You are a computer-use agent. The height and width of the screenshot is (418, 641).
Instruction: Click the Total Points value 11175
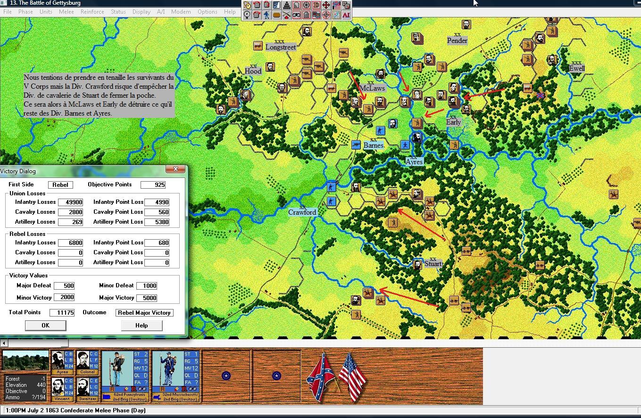point(62,312)
